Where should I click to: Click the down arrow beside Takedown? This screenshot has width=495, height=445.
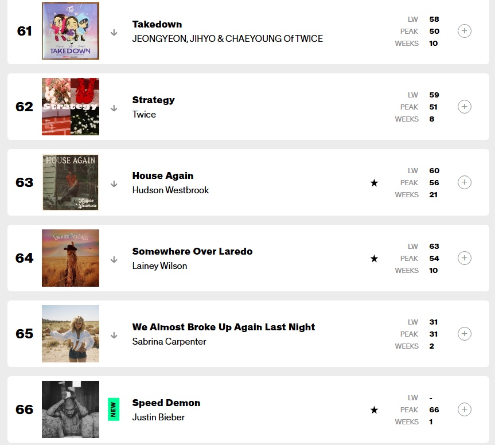click(114, 33)
